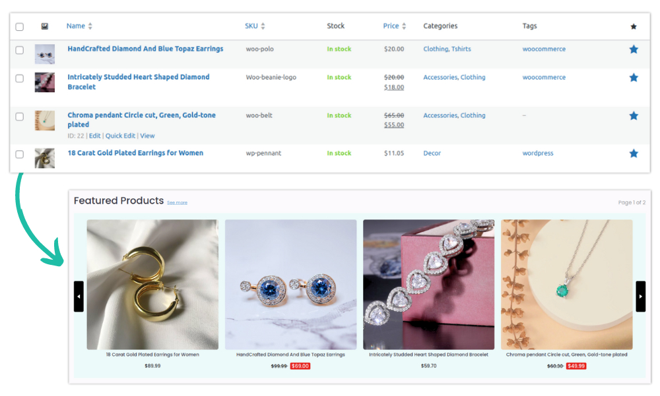Sort products using the Name column arrows
This screenshot has width=660, height=396.
[x=89, y=26]
